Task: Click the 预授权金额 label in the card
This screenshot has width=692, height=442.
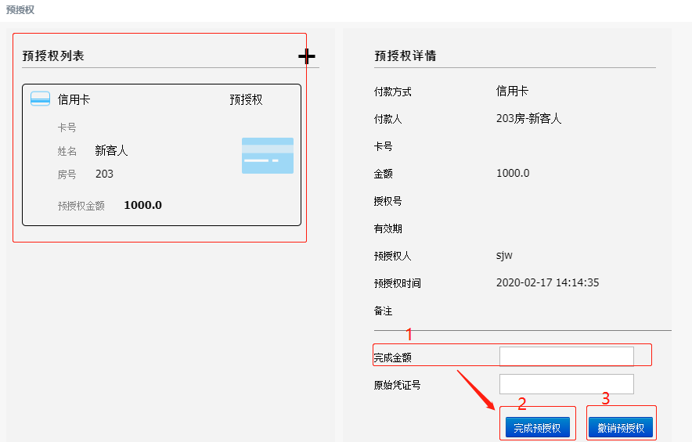Action: pyautogui.click(x=81, y=206)
